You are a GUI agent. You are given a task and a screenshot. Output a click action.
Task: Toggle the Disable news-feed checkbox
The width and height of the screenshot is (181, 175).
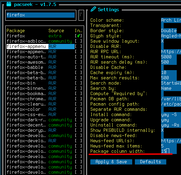(x=162, y=136)
